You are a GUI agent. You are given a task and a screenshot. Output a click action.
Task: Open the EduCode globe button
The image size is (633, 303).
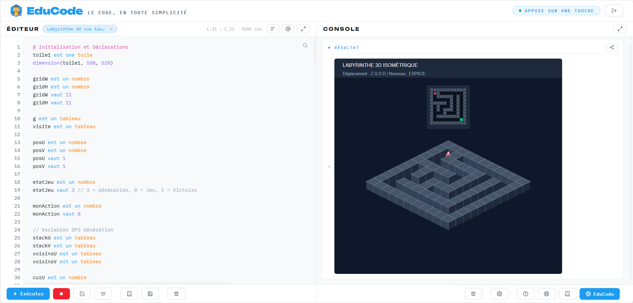click(x=600, y=294)
